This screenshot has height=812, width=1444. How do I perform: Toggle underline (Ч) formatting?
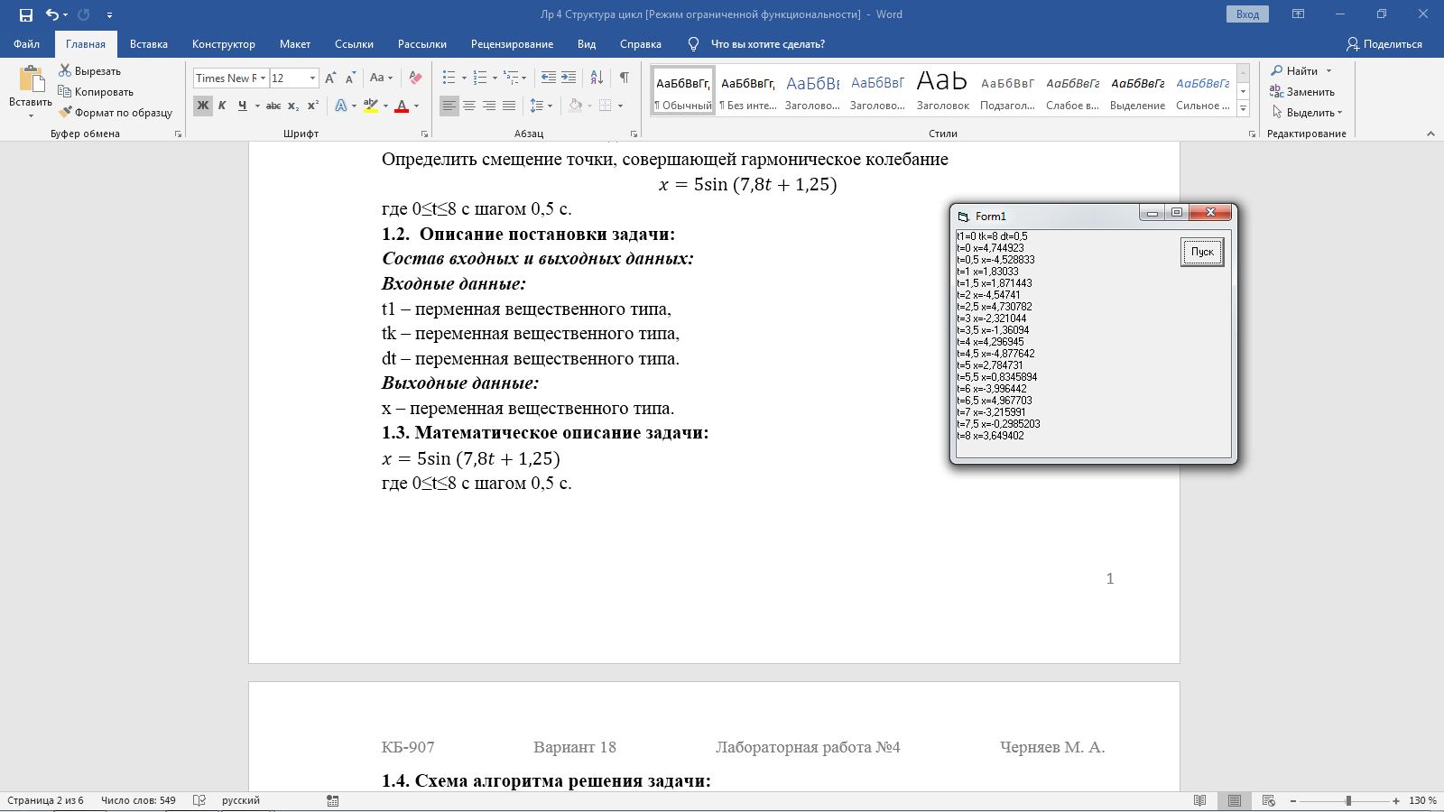click(x=242, y=106)
